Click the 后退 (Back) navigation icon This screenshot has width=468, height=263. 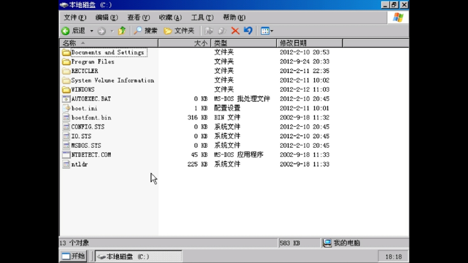coord(66,30)
